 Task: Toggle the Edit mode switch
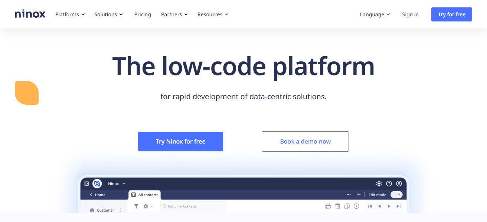tap(396, 195)
